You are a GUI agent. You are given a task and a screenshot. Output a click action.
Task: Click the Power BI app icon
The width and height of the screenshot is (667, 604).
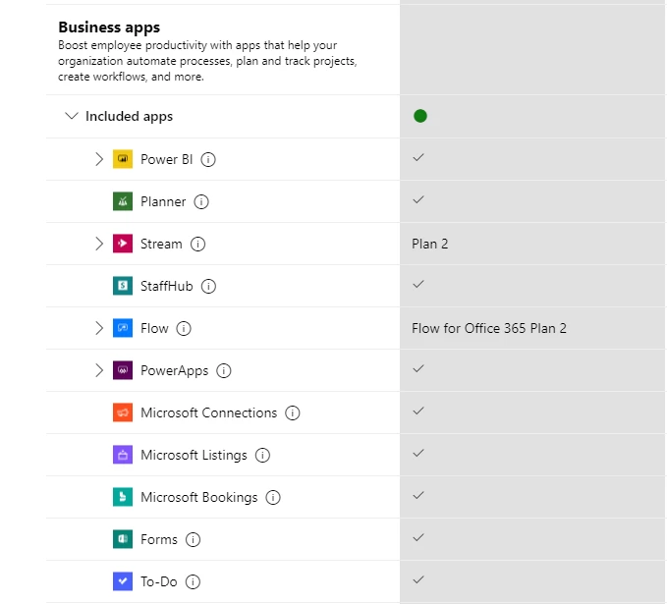[123, 159]
